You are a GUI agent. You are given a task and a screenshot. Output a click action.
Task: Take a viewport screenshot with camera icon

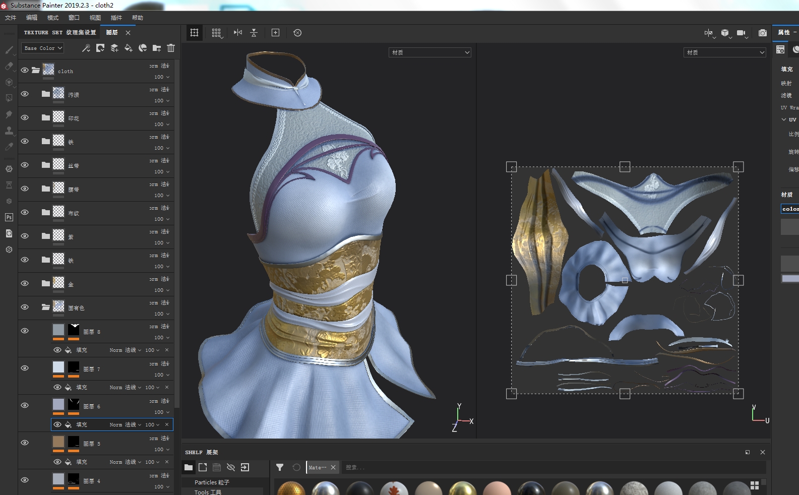762,33
